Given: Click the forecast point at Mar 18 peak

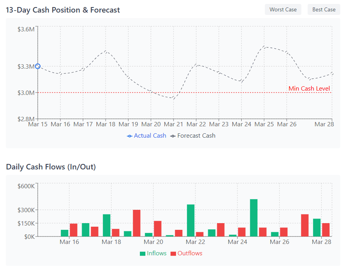Looking at the screenshot, I should [106, 51].
